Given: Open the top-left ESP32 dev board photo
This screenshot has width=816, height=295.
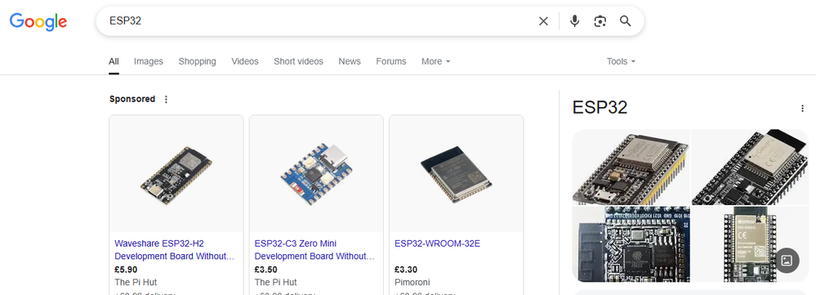Looking at the screenshot, I should 631,167.
